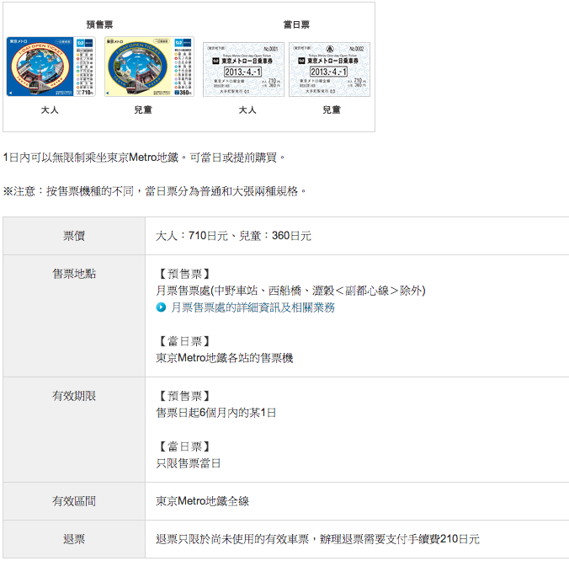
Task: Click the 兒童 label under ticket No.0002
Action: [x=332, y=110]
